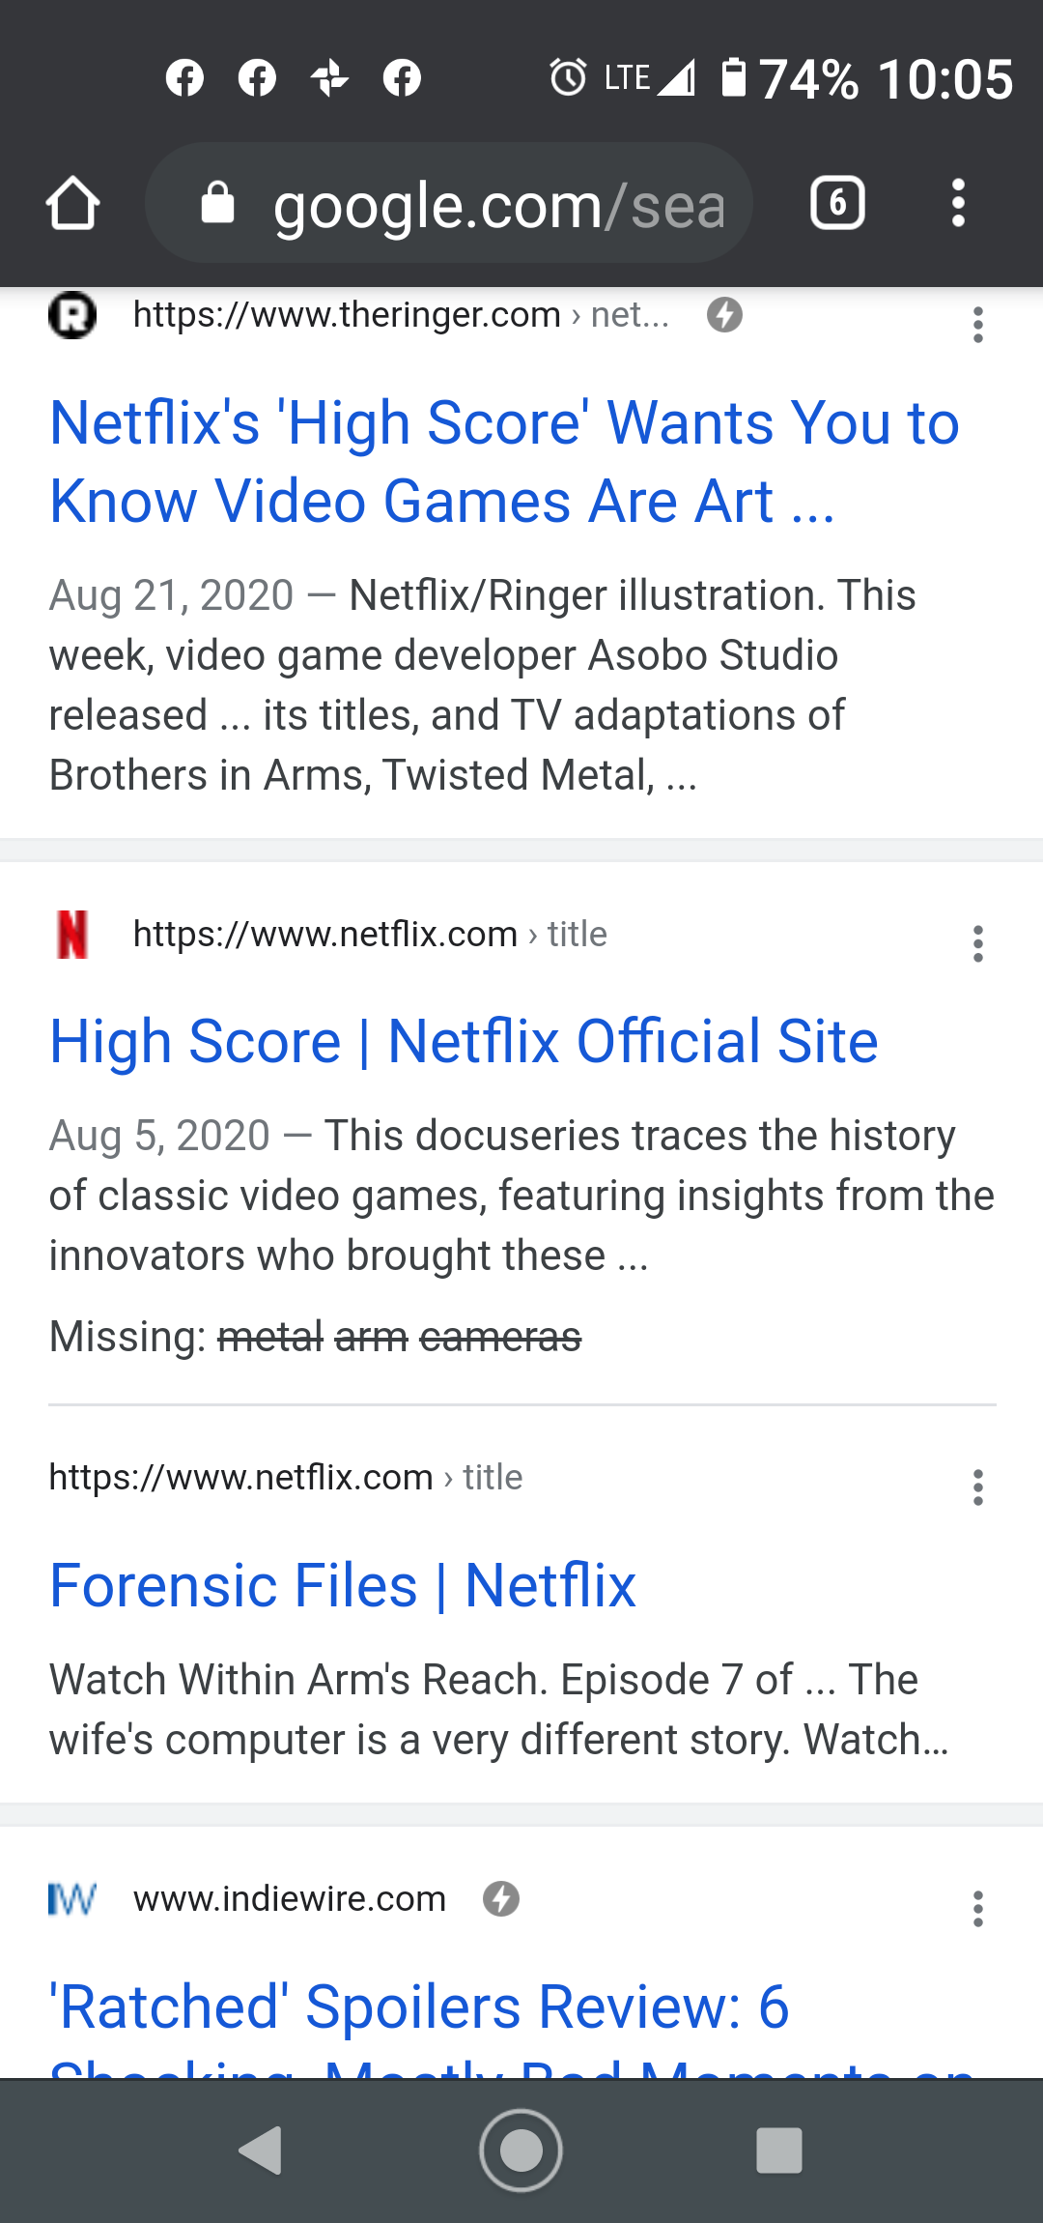The width and height of the screenshot is (1043, 2223).
Task: Open the three-dot options for theringer.com result
Action: coord(978,325)
